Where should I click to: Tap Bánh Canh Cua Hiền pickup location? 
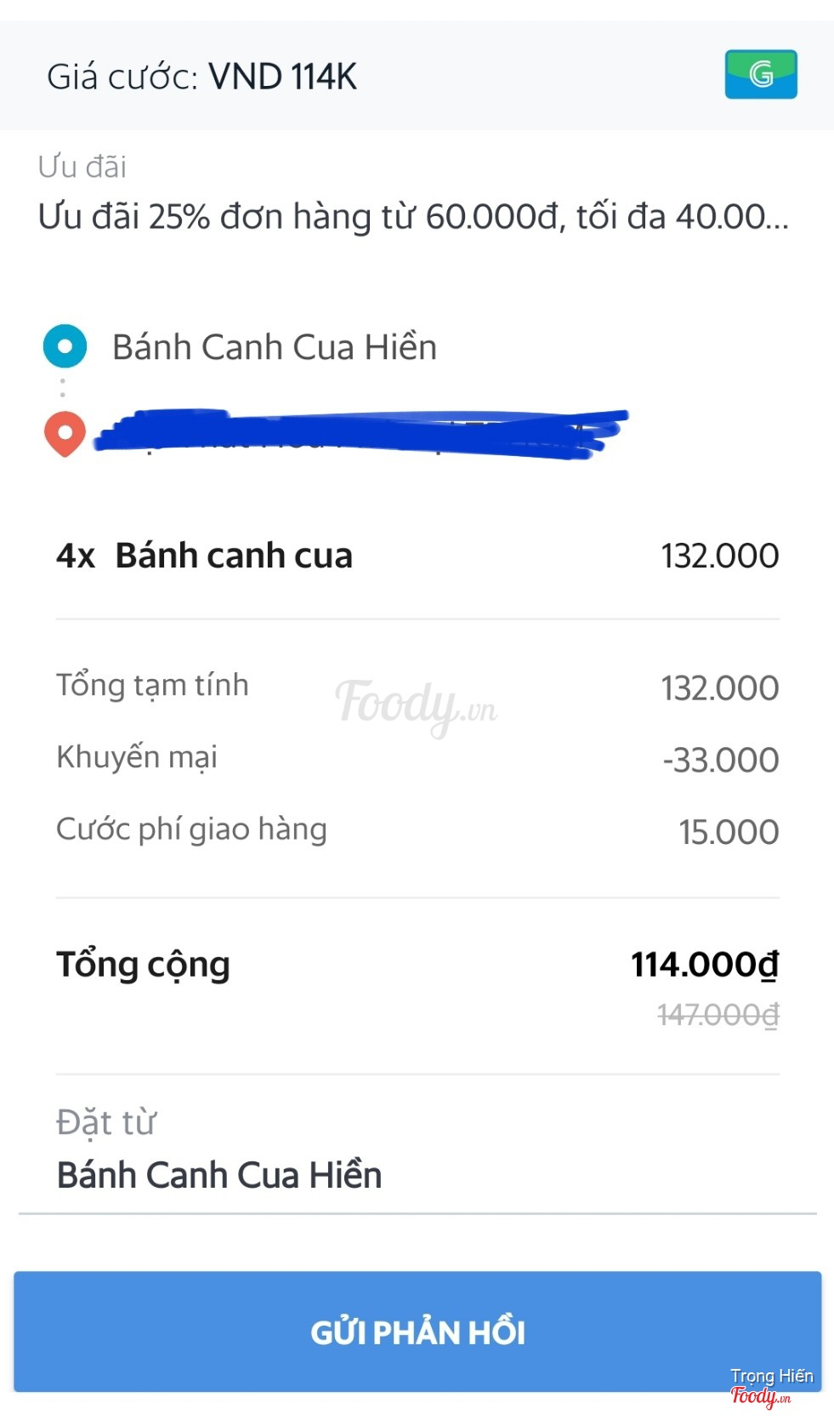pyautogui.click(x=274, y=347)
